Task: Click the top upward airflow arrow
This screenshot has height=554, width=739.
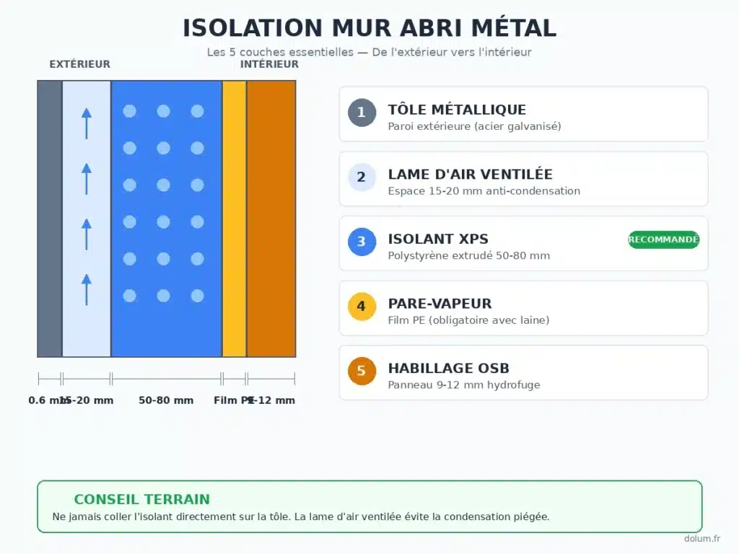Action: pos(87,123)
